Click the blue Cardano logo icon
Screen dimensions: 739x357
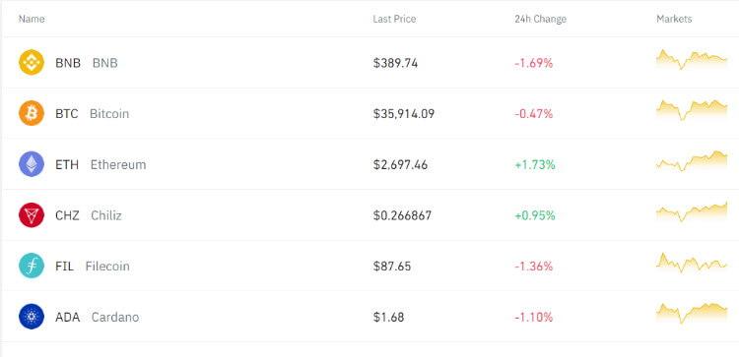point(32,317)
